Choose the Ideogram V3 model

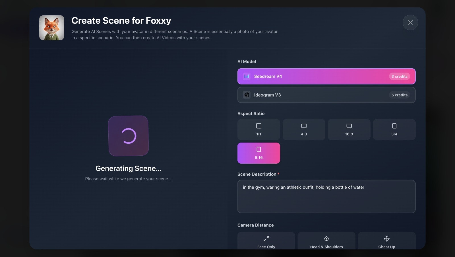(x=326, y=95)
